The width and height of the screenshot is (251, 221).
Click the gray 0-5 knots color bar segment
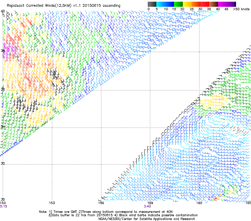[152, 4]
